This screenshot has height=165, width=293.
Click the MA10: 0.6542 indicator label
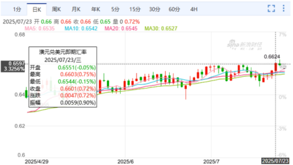pos(81,28)
